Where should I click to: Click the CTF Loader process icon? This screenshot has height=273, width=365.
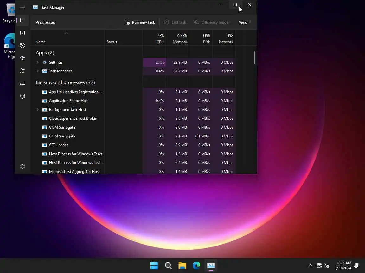tap(44, 145)
